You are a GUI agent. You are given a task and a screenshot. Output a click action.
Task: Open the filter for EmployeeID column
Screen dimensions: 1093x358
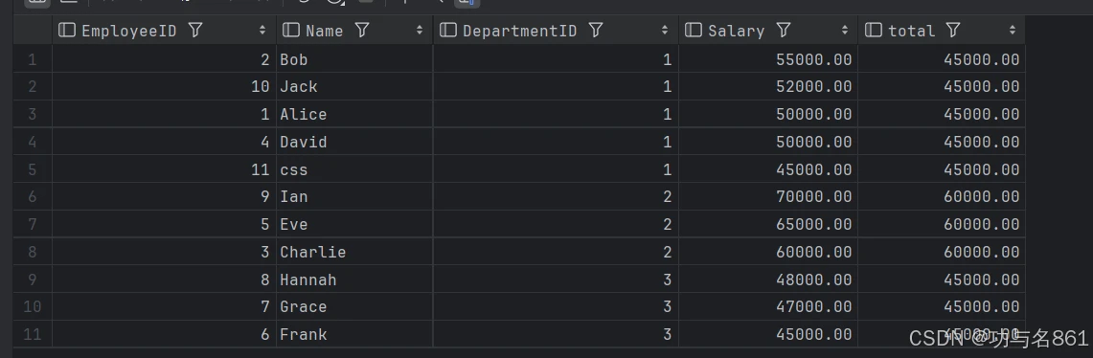[x=195, y=31]
